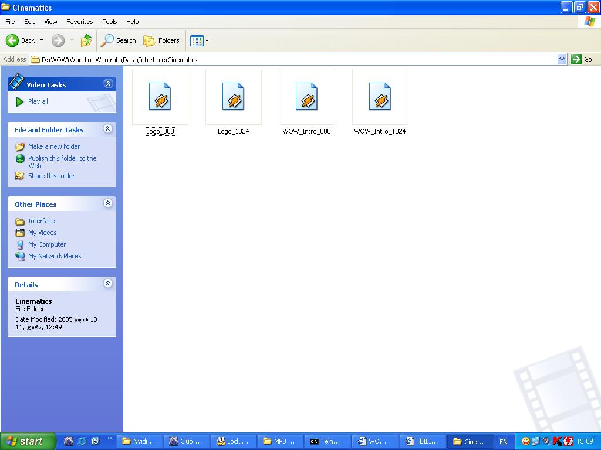Click Make a new folder link
601x450 pixels.
click(x=54, y=146)
